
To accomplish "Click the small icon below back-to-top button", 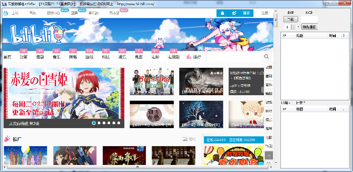I will pos(269,163).
